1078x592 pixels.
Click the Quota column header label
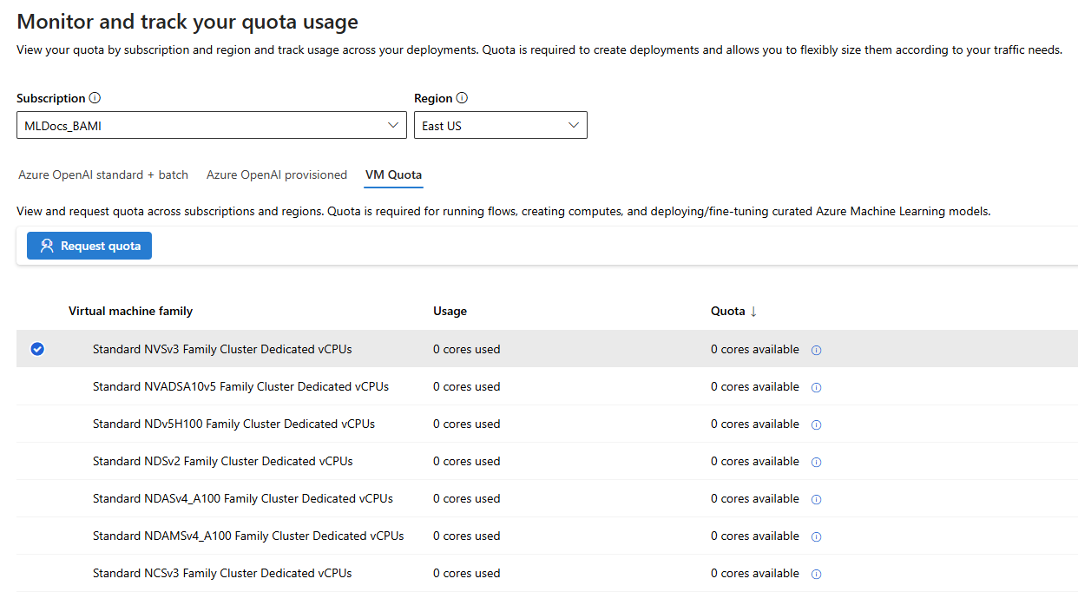coord(727,311)
